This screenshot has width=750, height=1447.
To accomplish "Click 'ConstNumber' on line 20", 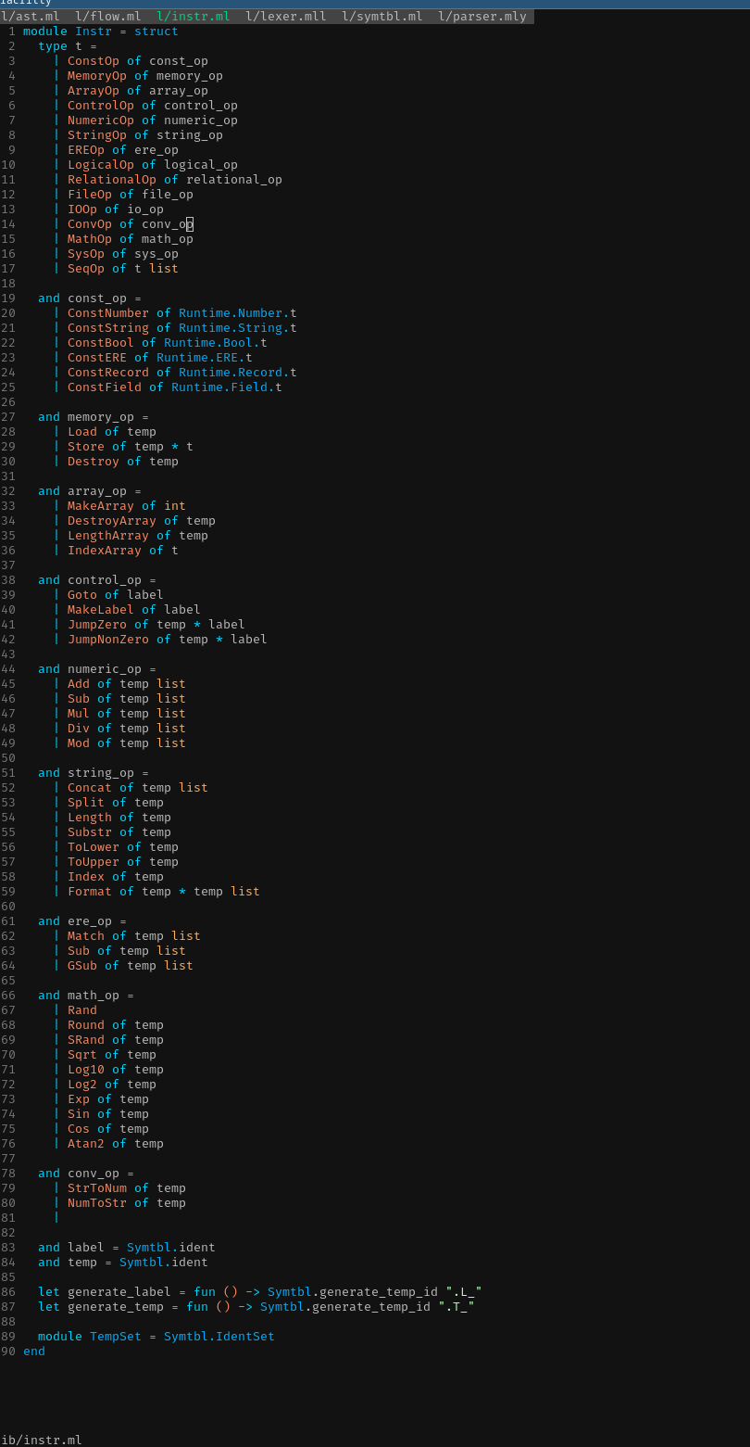I will pos(108,313).
